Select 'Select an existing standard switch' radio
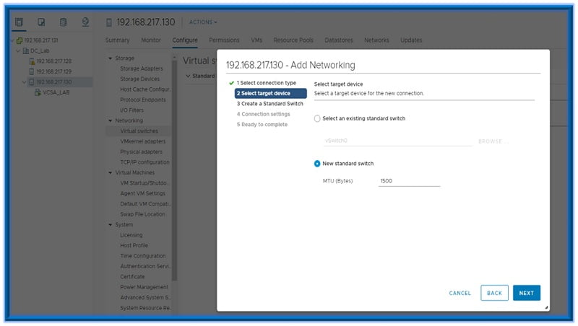 tap(317, 118)
